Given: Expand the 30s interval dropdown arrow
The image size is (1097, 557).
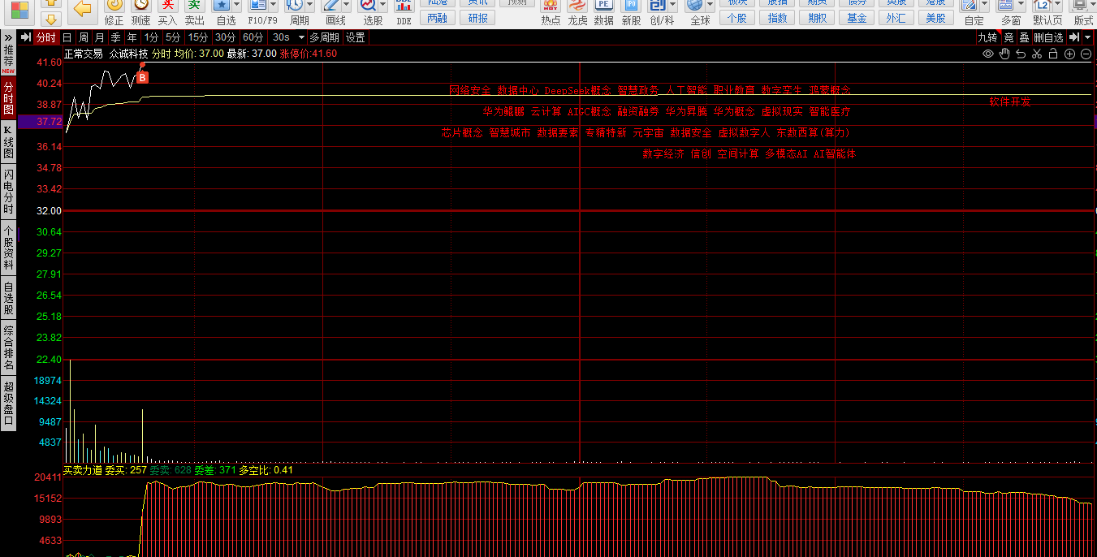Looking at the screenshot, I should point(301,37).
